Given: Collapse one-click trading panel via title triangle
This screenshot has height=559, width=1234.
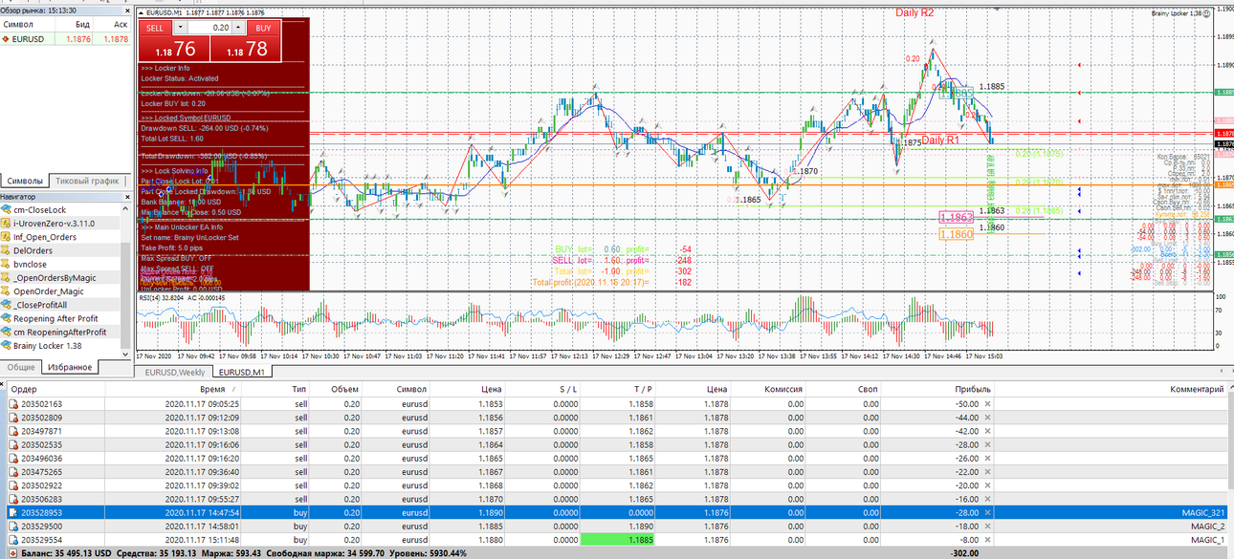Looking at the screenshot, I should tap(142, 13).
